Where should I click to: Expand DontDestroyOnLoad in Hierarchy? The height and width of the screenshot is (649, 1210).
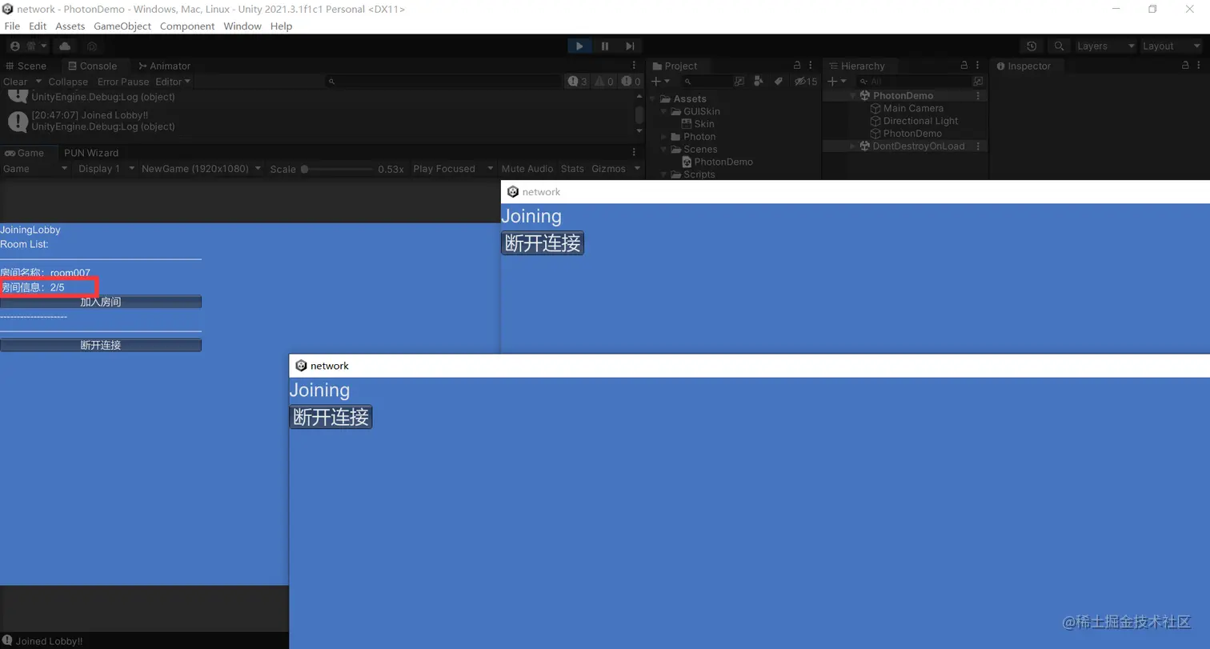853,146
